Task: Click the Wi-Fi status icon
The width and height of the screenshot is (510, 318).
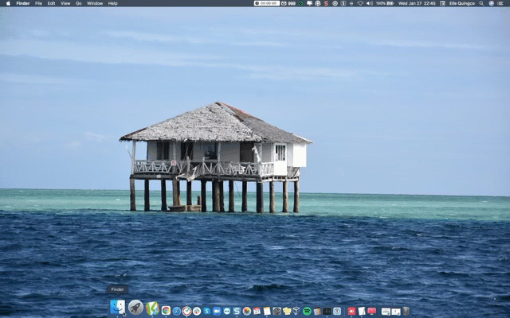Action: click(360, 3)
